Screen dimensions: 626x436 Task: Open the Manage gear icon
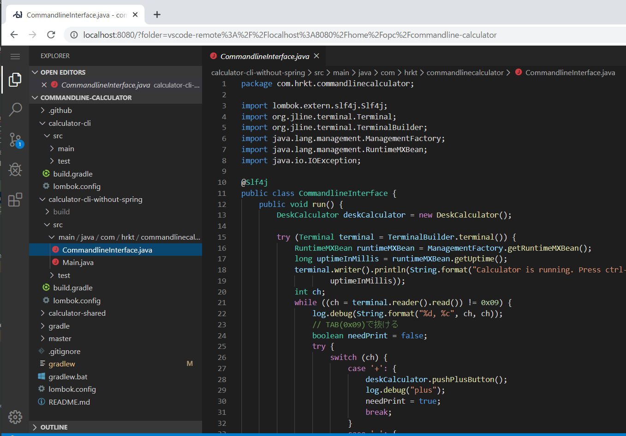[x=15, y=417]
